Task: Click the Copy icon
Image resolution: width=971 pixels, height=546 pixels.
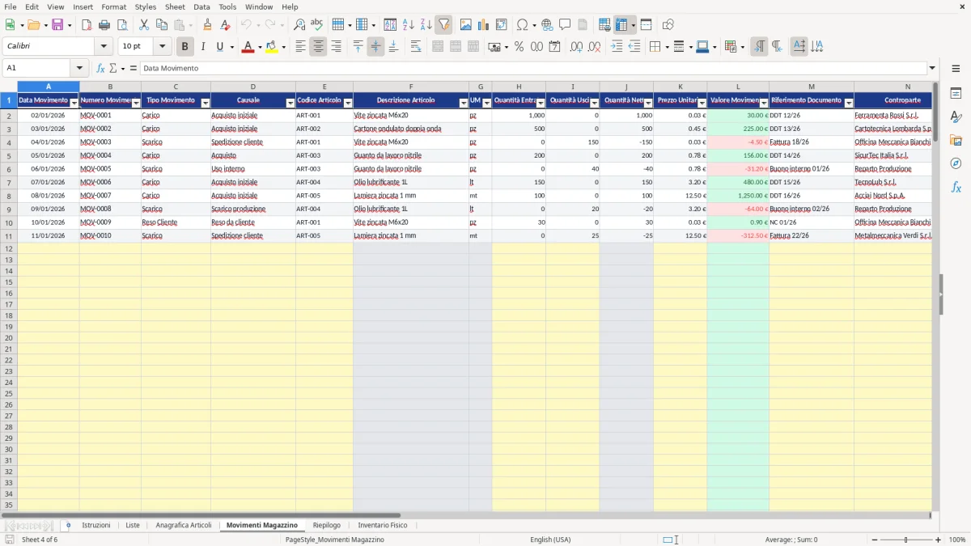Action: 162,25
